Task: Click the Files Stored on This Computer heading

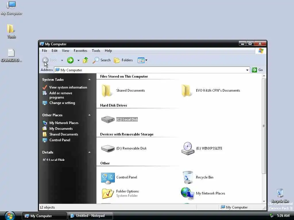Action: point(124,76)
